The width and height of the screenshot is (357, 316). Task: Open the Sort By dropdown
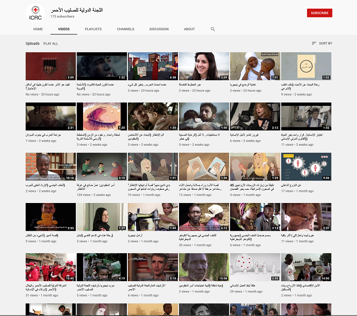tap(322, 43)
